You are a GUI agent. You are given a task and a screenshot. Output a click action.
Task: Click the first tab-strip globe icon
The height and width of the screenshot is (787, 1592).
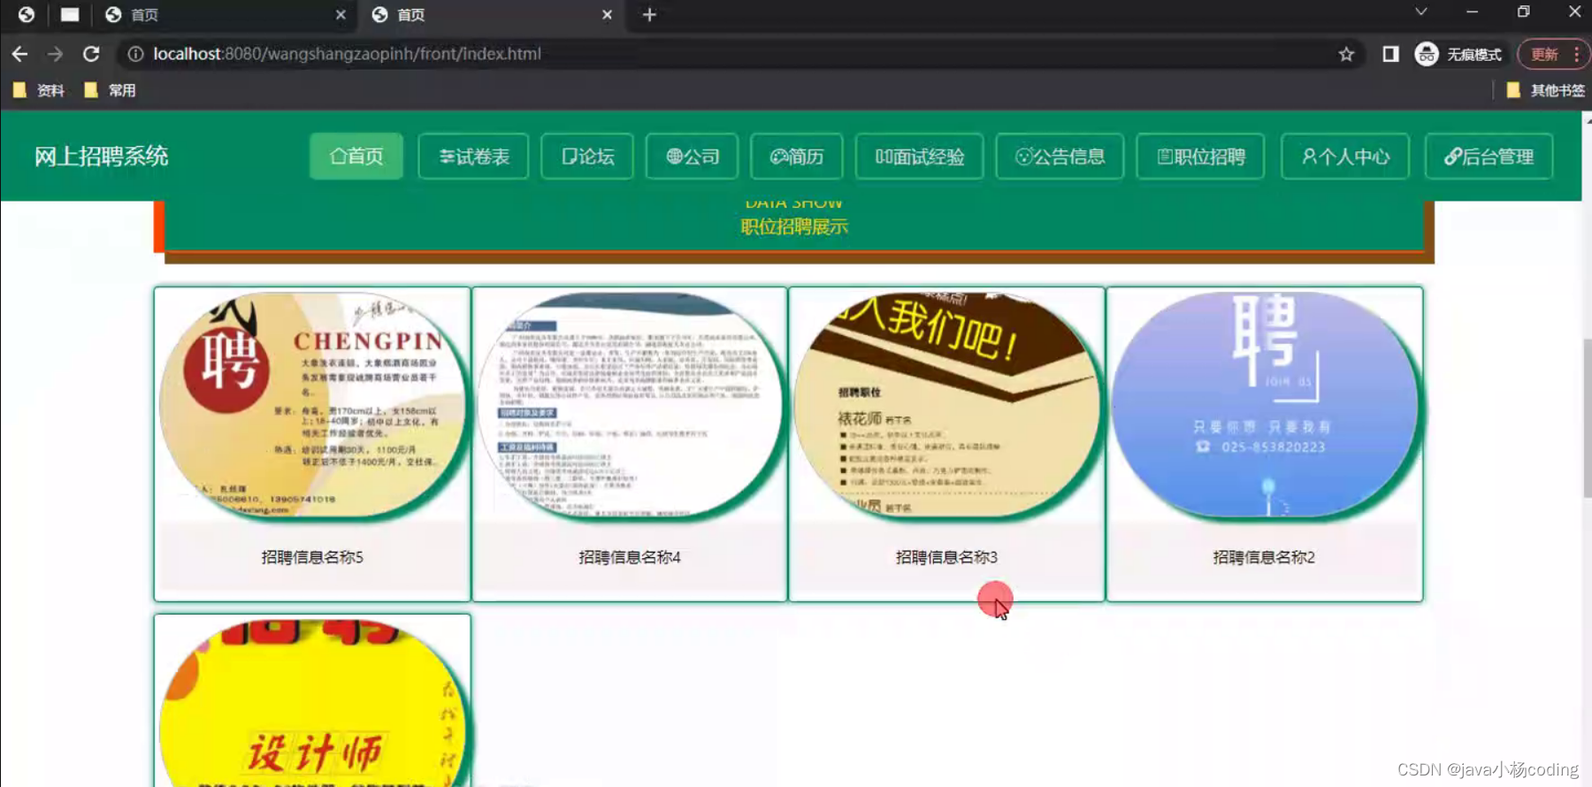(27, 14)
